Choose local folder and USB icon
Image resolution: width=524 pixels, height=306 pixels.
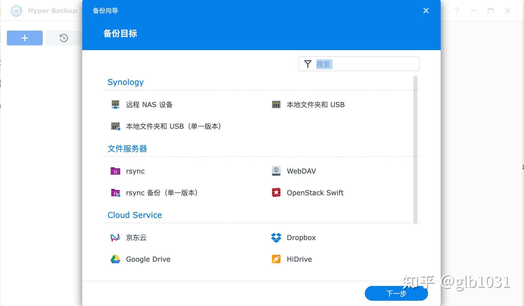pos(276,105)
